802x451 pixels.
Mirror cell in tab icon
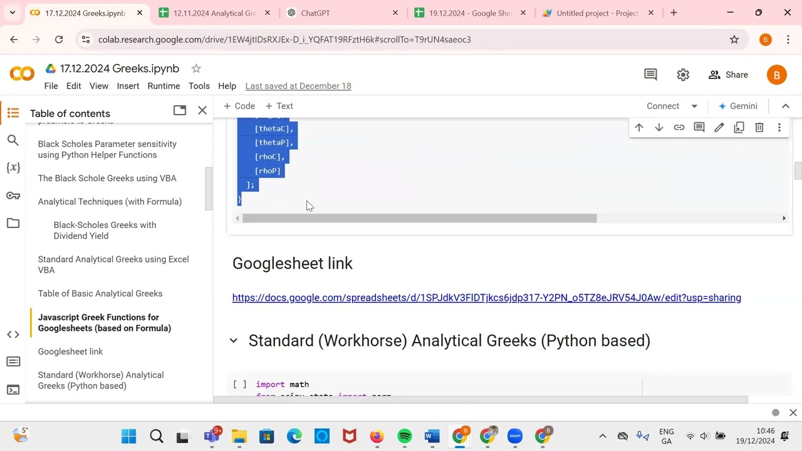tap(739, 128)
